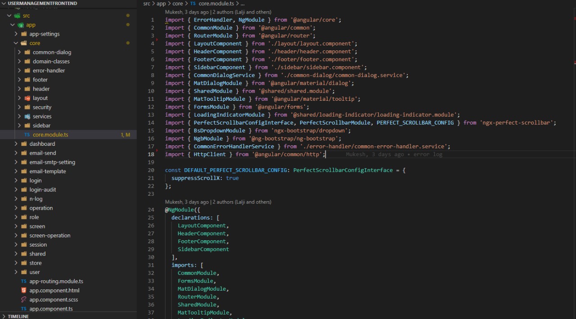Expand the app-settings folder chevron

pos(16,34)
